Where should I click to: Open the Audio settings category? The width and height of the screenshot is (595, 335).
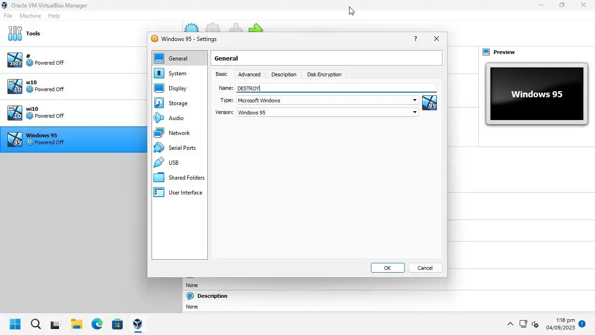[x=179, y=118]
